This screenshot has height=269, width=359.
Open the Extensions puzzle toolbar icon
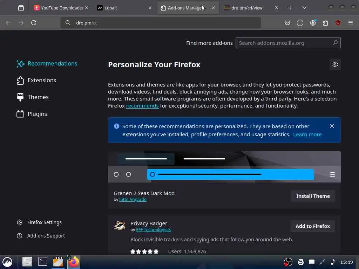[325, 23]
